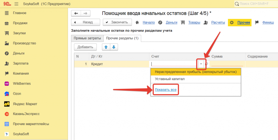Move row up with the up arrow
This screenshot has width=278, height=140.
(106, 47)
